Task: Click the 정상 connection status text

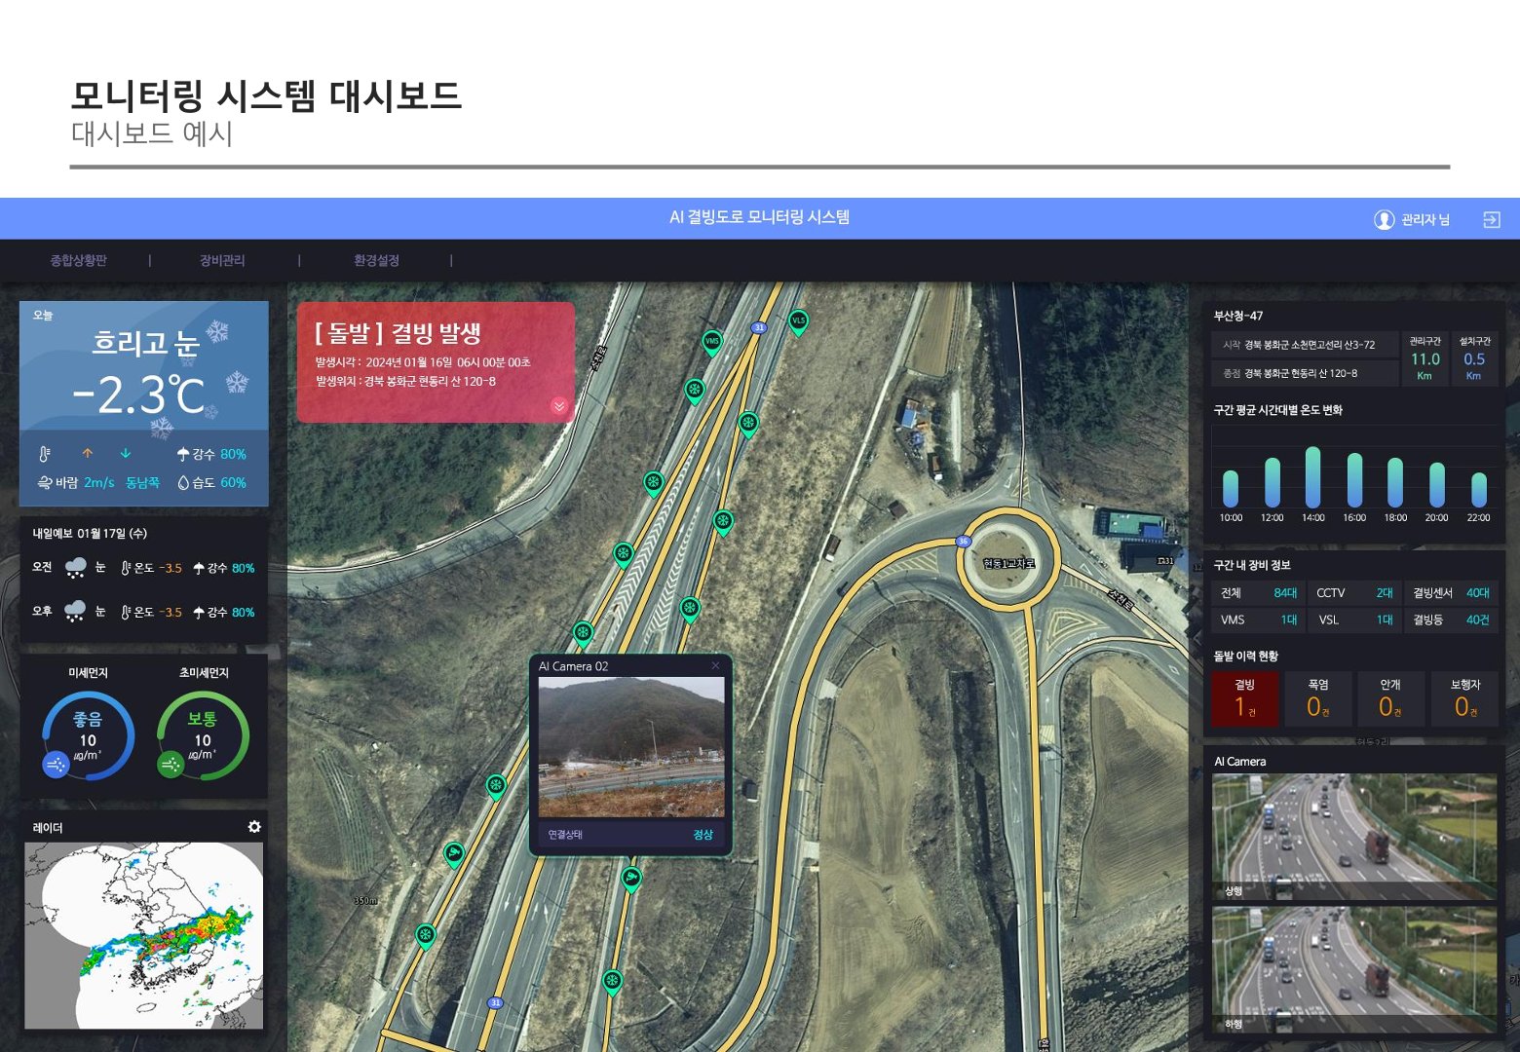Action: (703, 835)
